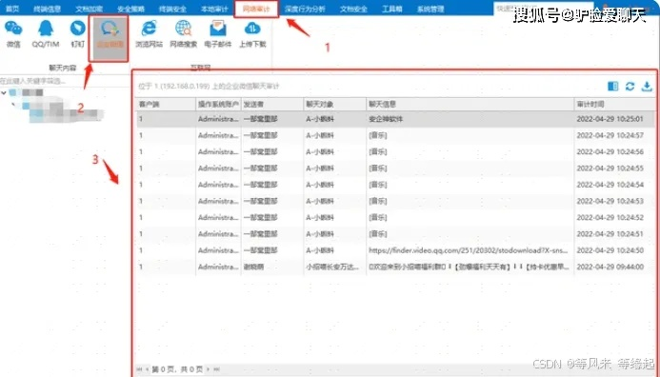The image size is (660, 377).
Task: Open the 安全策略 tab
Action: 130,9
